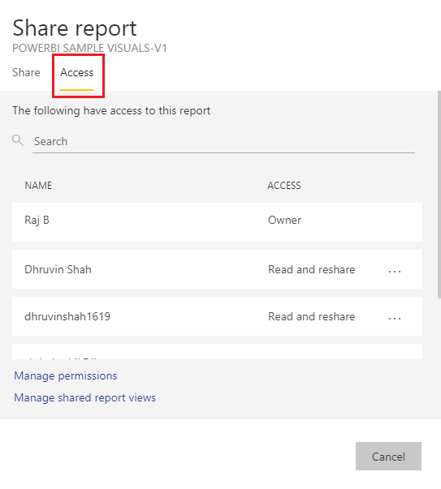Click the Owner access label
The height and width of the screenshot is (489, 441).
point(284,221)
